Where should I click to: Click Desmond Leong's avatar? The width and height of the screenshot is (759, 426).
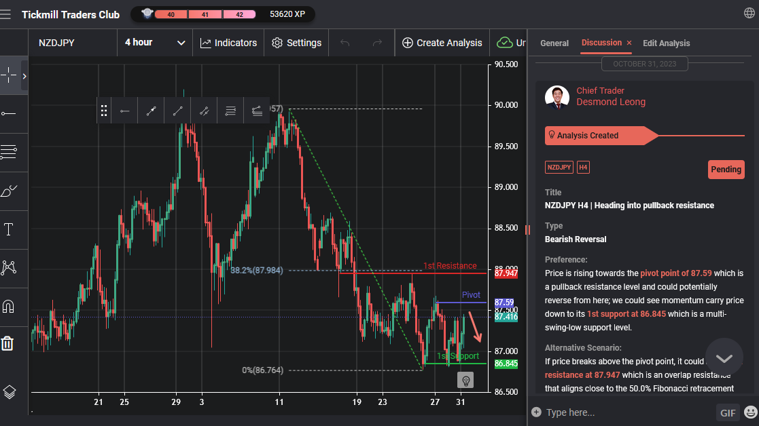point(557,98)
